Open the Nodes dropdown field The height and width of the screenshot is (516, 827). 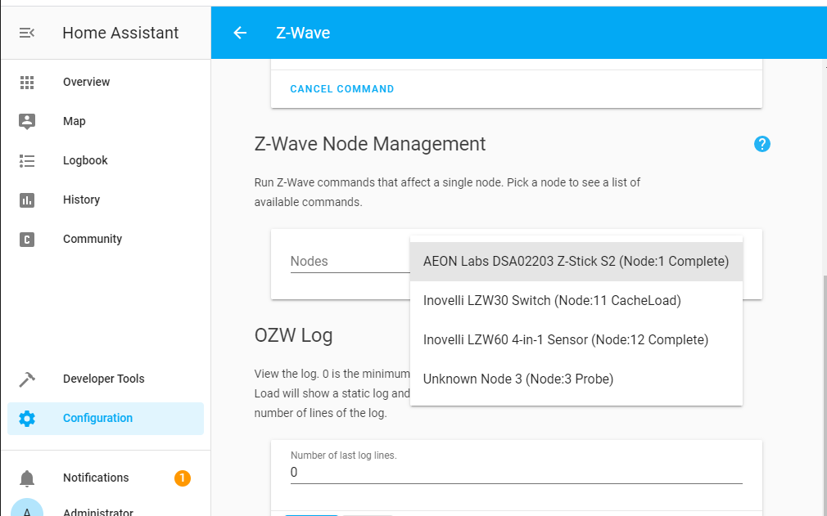click(350, 262)
